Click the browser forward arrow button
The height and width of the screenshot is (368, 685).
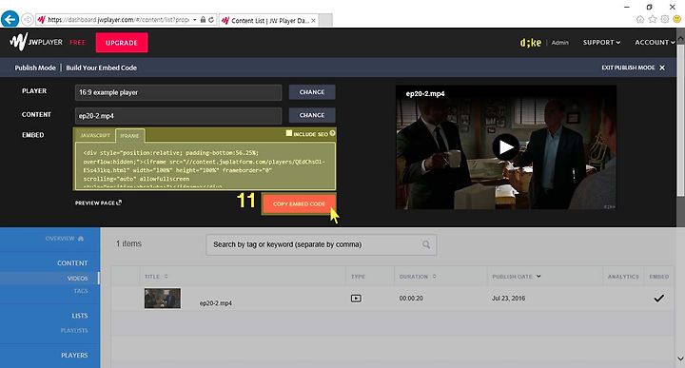[27, 20]
